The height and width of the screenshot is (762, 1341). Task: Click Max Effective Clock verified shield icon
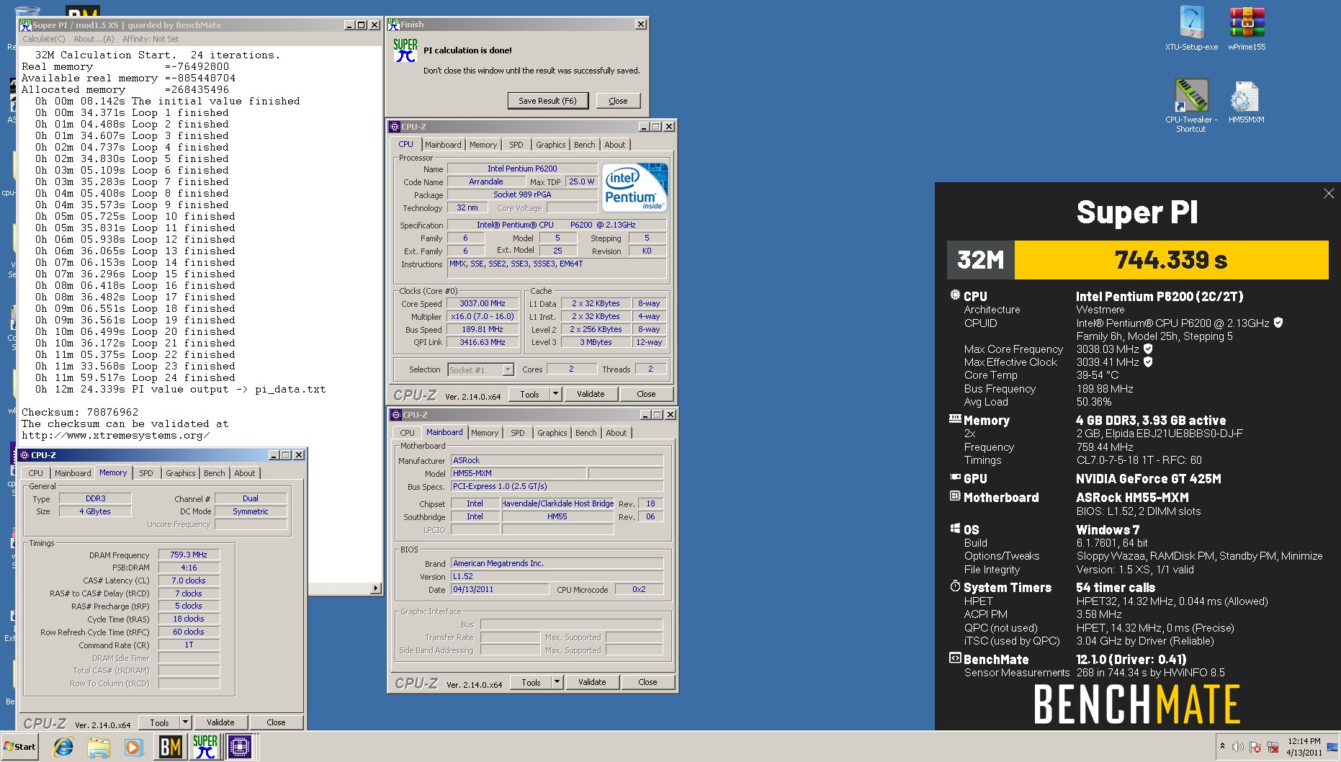[x=1148, y=362]
